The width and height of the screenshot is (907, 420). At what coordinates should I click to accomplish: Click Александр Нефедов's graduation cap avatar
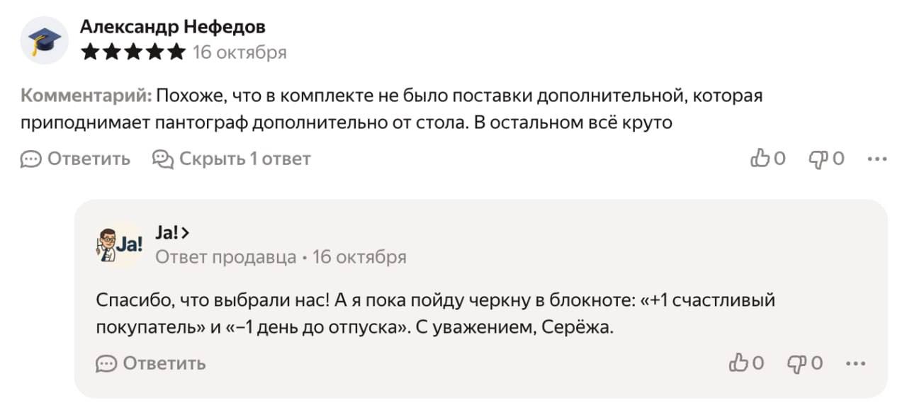coord(44,40)
